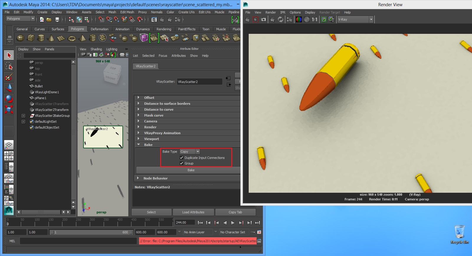Expand the VRayScatter2BakeGroup node

click(23, 116)
